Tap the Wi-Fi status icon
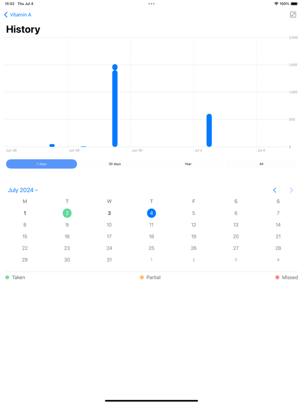Screen dimensions: 303x404 tap(276, 4)
